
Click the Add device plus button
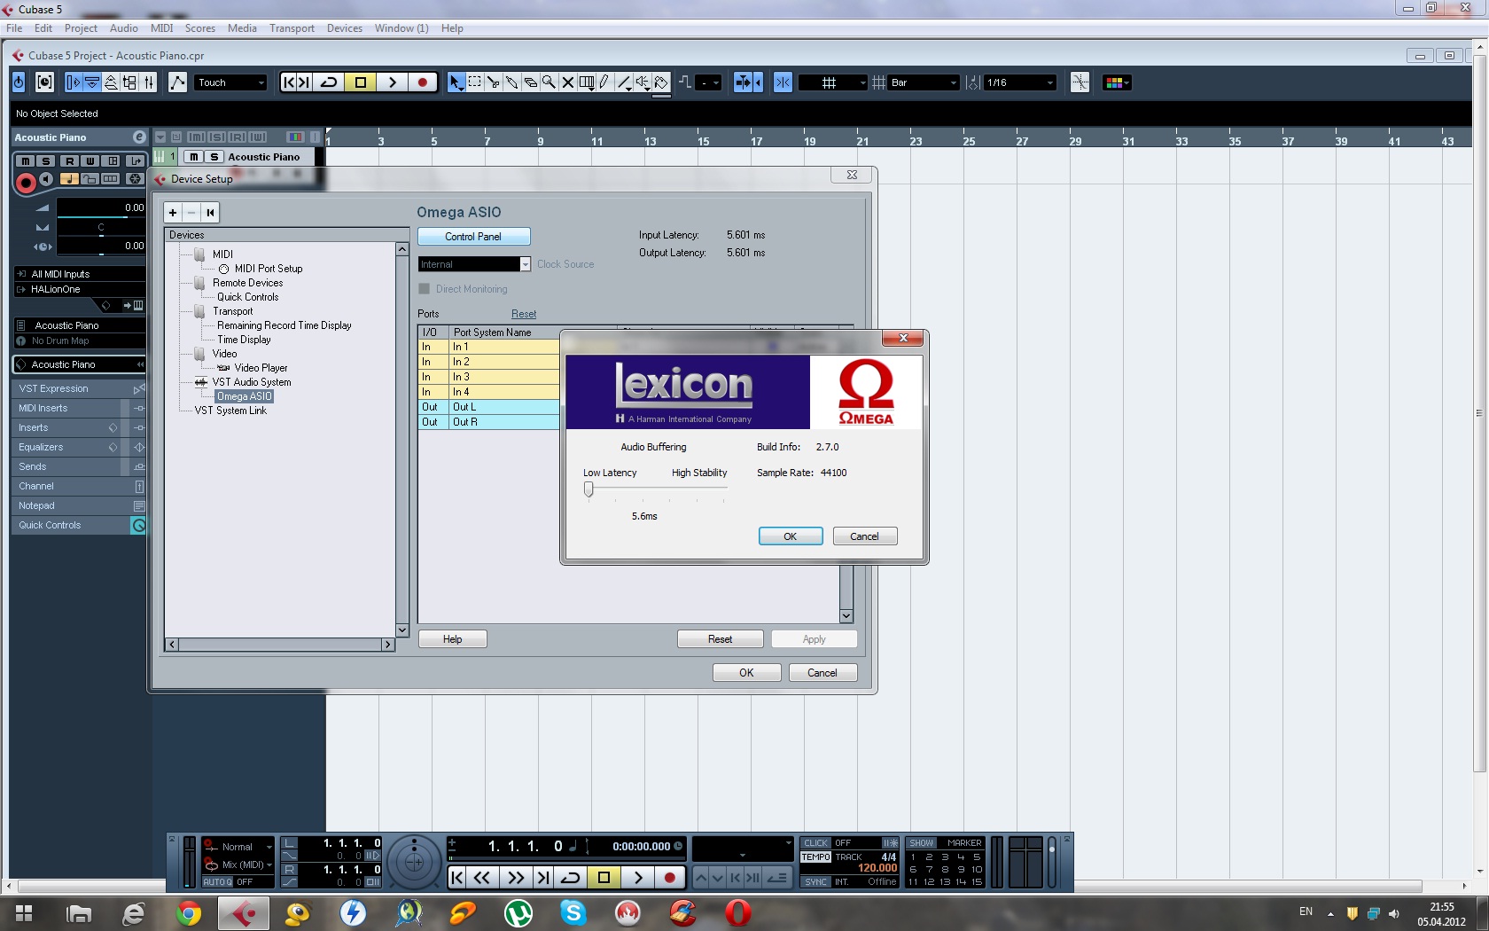click(173, 213)
